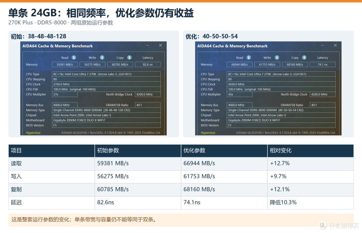Select the 2700.0 MHz CPU Clock value
362x233 pixels.
click(106, 84)
